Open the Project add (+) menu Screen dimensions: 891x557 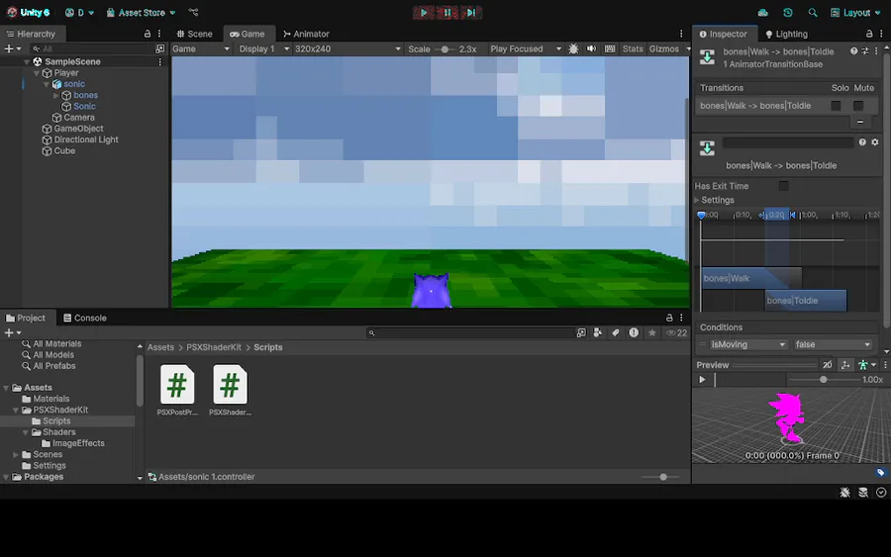pyautogui.click(x=13, y=332)
